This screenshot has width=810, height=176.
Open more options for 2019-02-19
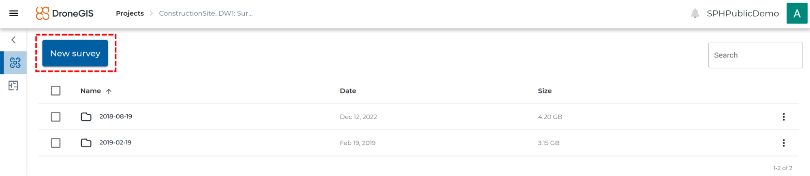point(784,143)
